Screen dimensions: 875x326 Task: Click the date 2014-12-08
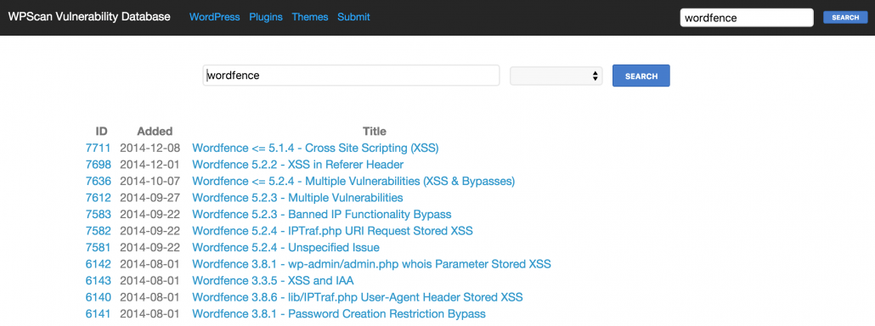[150, 149]
